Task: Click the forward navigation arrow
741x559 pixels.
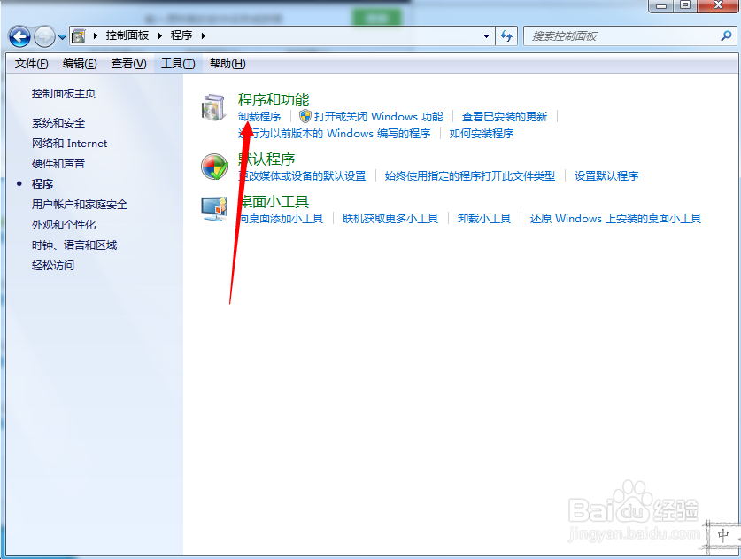Action: tap(42, 35)
